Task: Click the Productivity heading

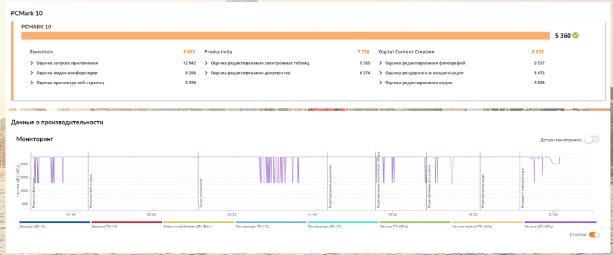Action: click(219, 51)
